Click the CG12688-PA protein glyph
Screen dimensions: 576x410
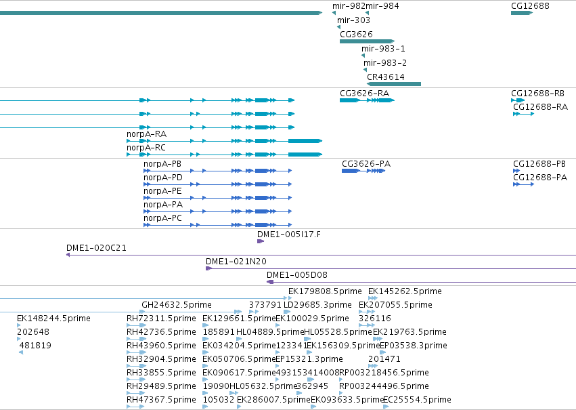point(523,184)
